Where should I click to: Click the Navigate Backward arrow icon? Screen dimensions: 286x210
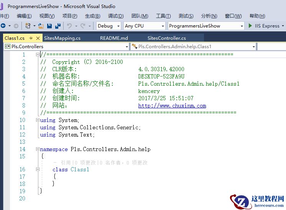point(3,26)
